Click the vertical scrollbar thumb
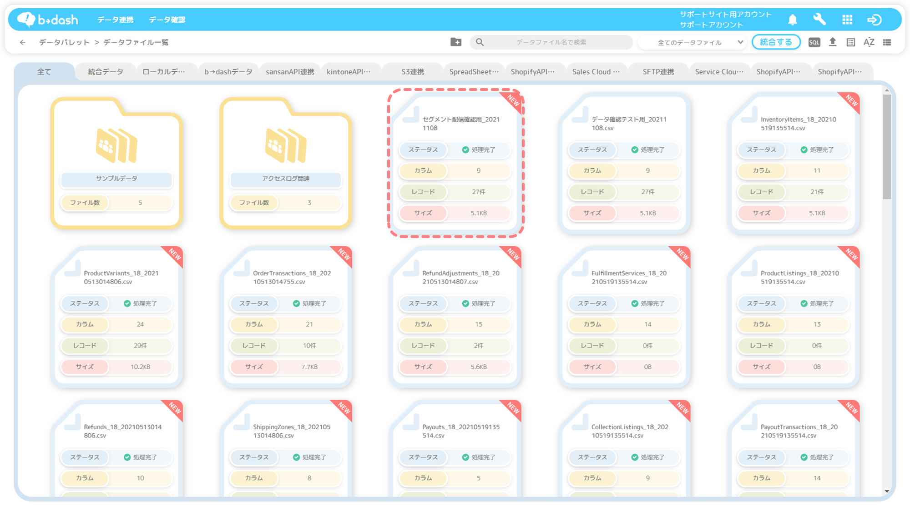Image resolution: width=910 pixels, height=511 pixels. [887, 147]
